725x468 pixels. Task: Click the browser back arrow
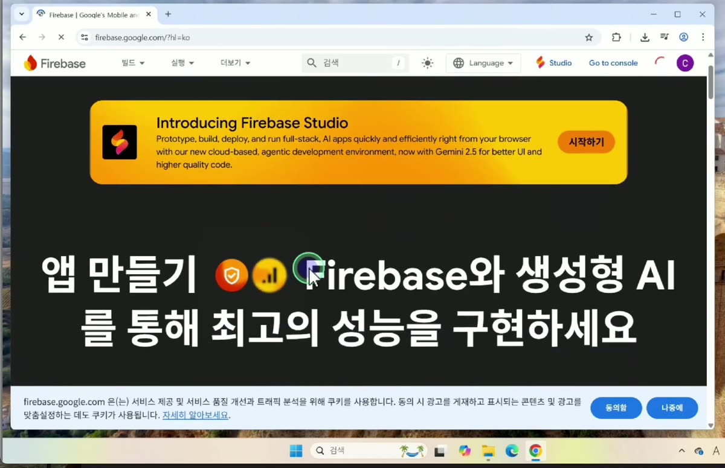pos(22,37)
